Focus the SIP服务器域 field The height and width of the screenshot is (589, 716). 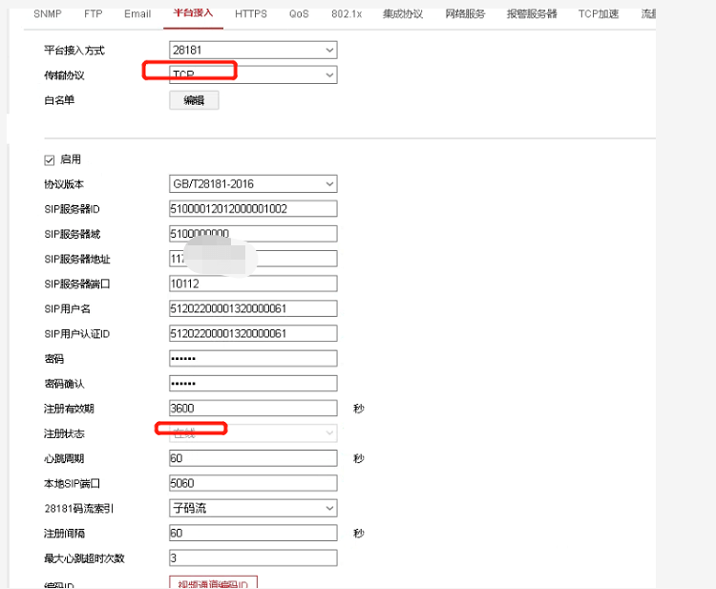click(253, 234)
